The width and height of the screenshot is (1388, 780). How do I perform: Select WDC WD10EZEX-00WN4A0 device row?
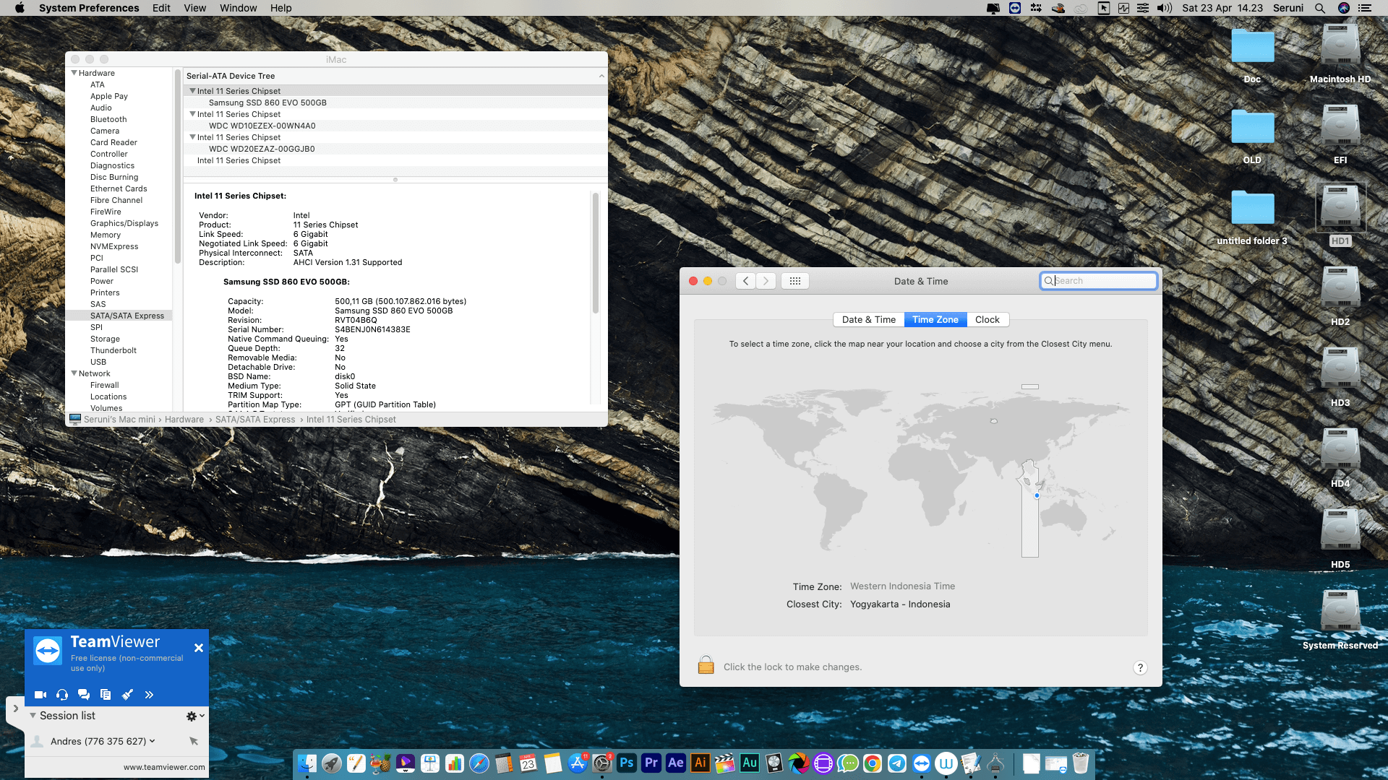point(395,126)
